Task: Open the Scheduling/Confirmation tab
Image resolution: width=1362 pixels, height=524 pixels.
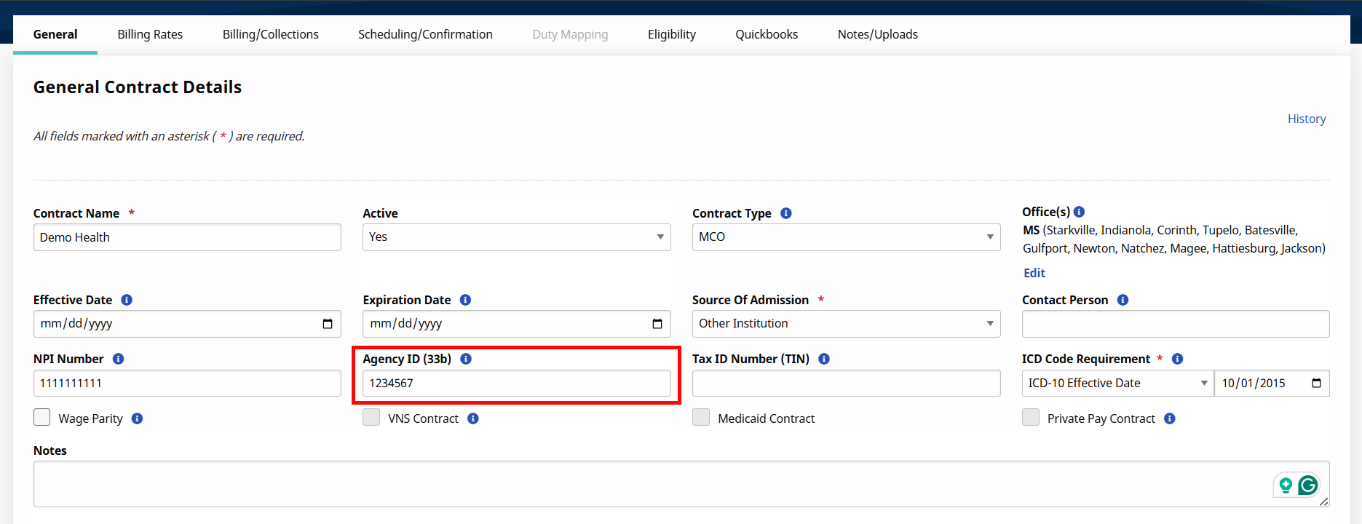Action: 425,34
